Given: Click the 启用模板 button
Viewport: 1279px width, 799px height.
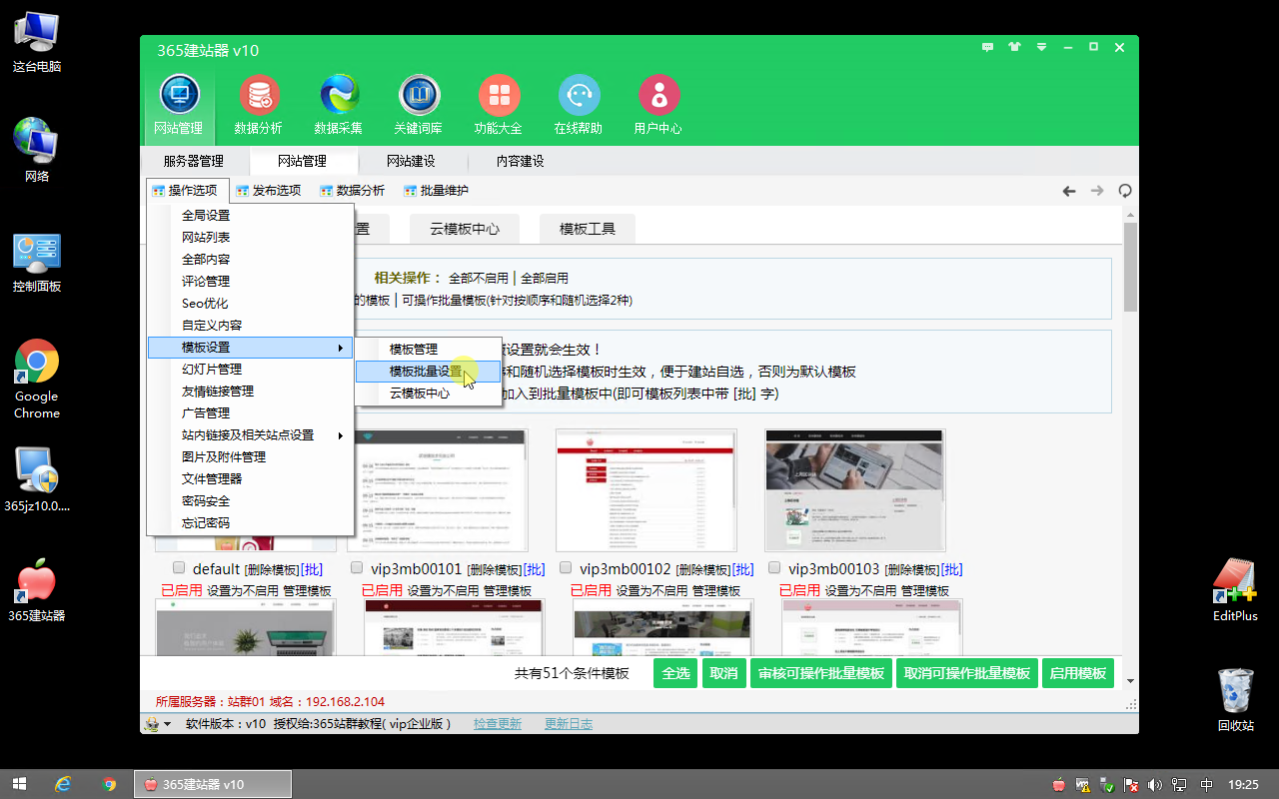Looking at the screenshot, I should 1078,673.
